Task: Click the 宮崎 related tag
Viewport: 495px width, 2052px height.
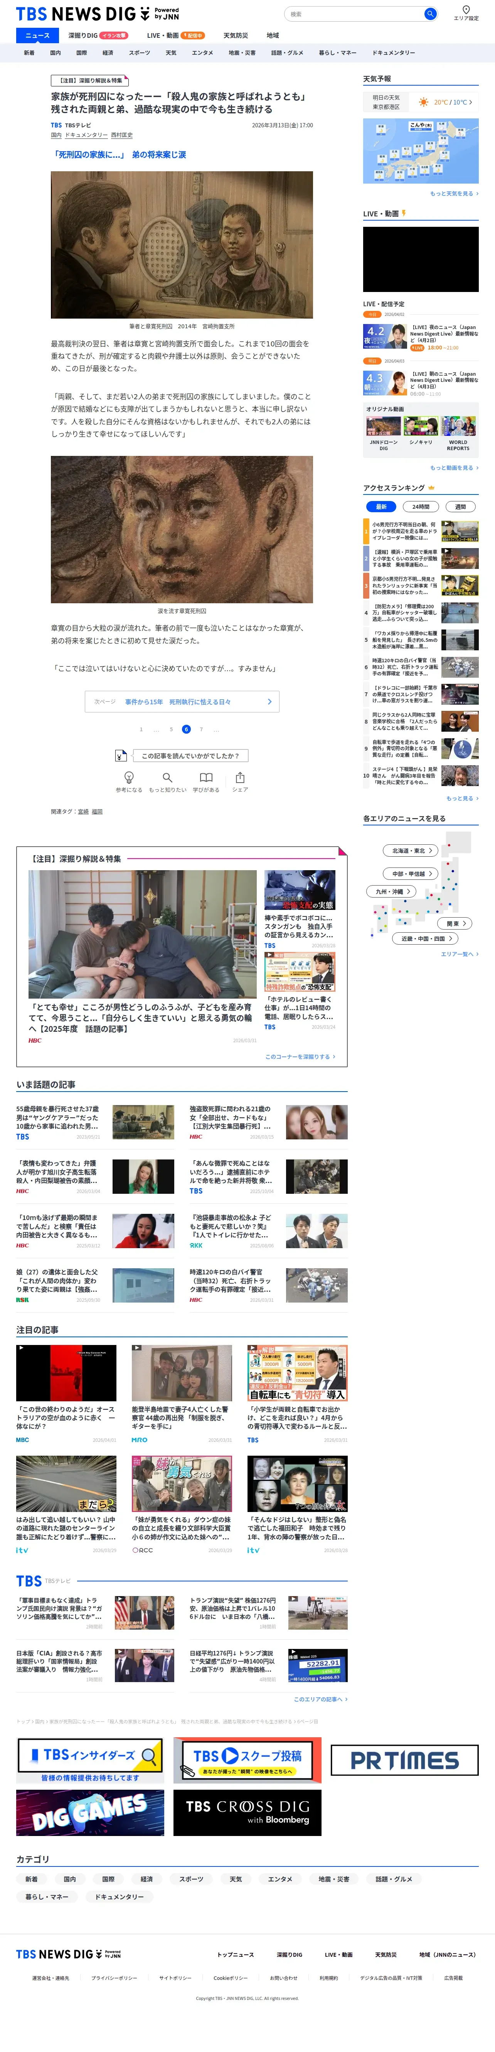Action: pyautogui.click(x=84, y=812)
